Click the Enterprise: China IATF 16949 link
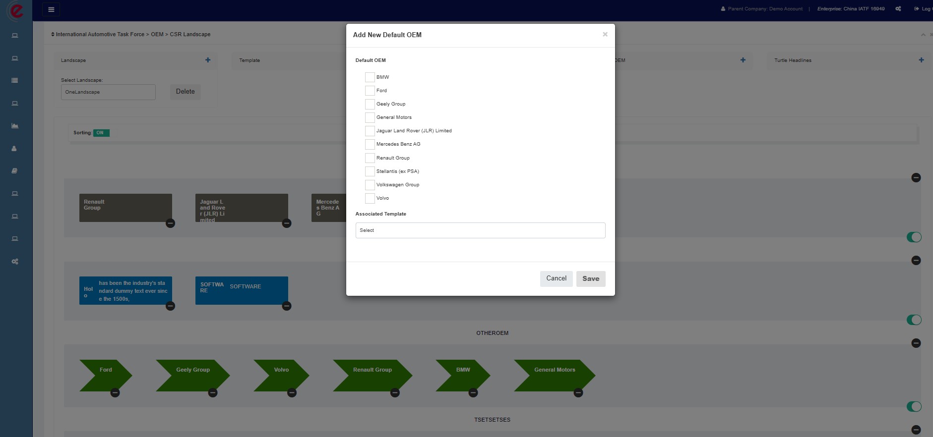Screen dimensions: 933x437 [851, 9]
